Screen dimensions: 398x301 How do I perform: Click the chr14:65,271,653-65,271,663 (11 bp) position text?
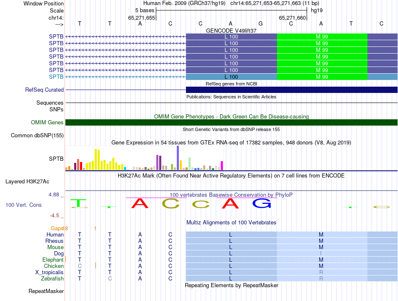(x=275, y=3)
